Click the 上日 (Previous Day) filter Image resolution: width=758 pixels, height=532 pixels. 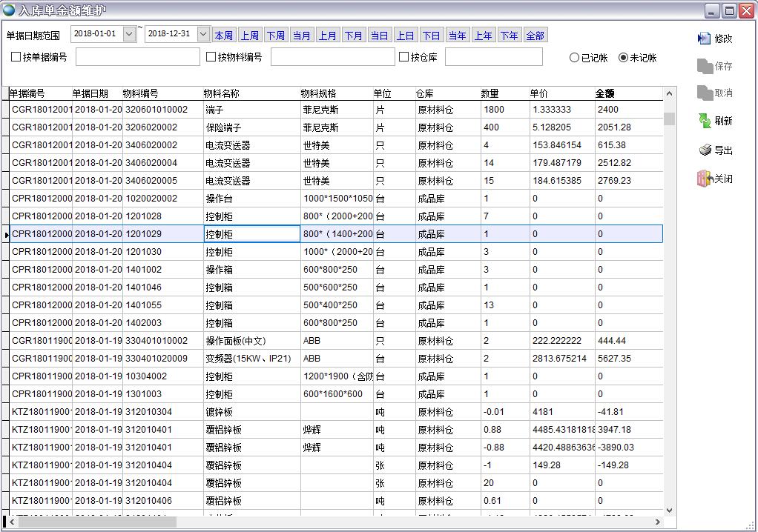[405, 34]
